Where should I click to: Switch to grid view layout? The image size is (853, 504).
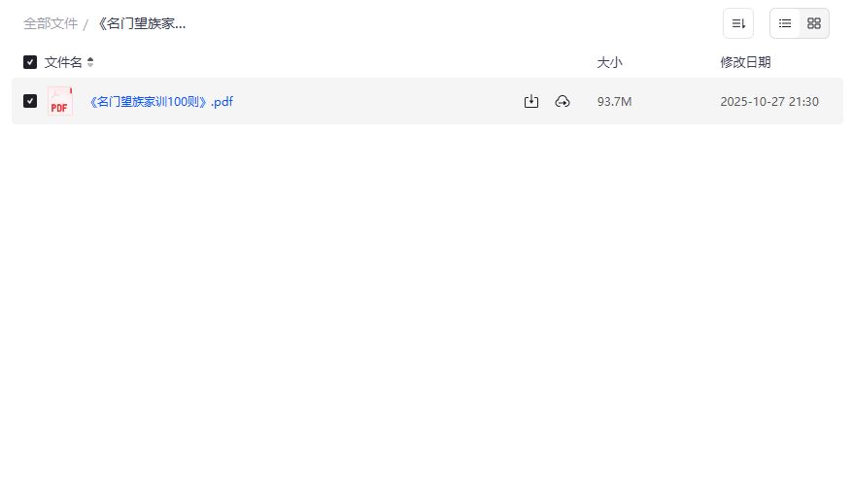point(814,23)
